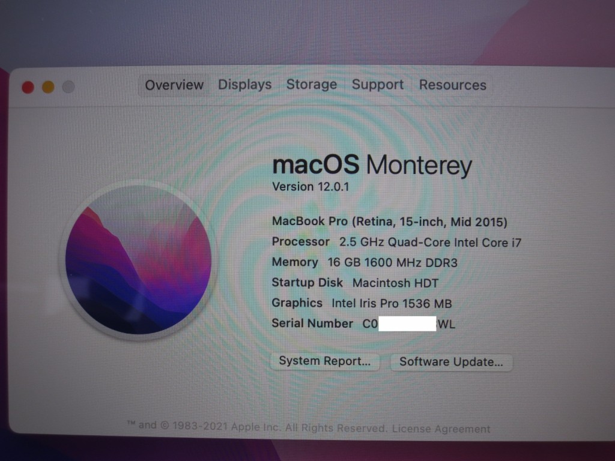Screen dimensions: 615x461
Task: Switch to the Overview tab
Action: point(174,85)
